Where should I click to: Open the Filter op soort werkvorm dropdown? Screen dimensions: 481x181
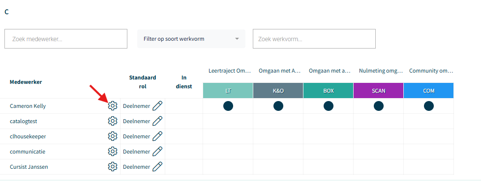coord(191,39)
